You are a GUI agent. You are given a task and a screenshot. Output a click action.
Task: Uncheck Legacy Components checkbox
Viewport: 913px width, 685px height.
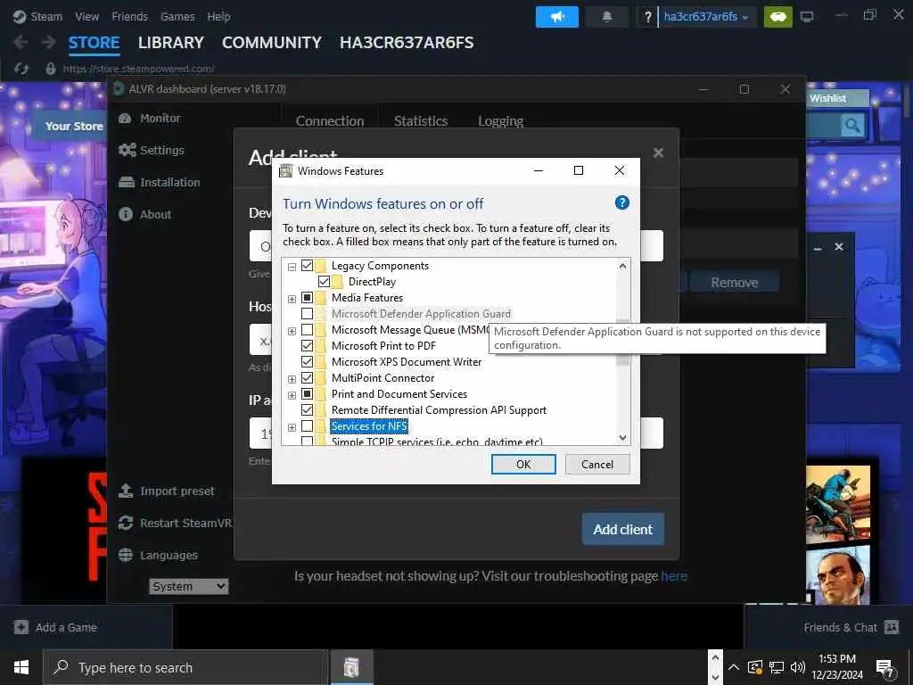tap(307, 266)
